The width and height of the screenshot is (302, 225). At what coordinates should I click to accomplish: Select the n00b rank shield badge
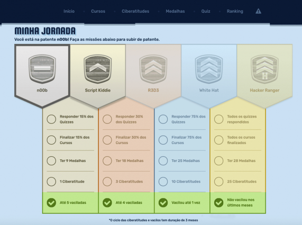(x=42, y=69)
